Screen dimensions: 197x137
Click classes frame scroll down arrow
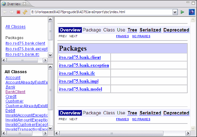50,128
